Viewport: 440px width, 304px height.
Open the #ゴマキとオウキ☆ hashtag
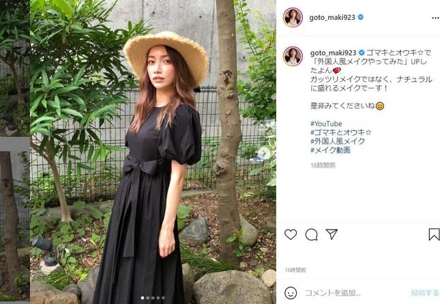(340, 132)
